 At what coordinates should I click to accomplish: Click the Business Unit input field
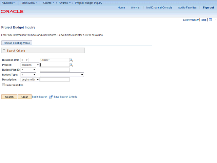pyautogui.click(x=55, y=60)
